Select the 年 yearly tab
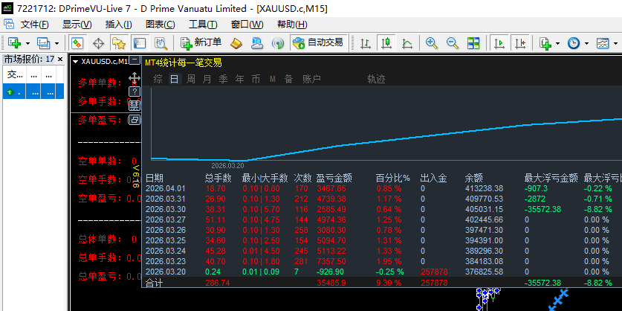Viewport: 622px width, 311px height. coord(239,79)
